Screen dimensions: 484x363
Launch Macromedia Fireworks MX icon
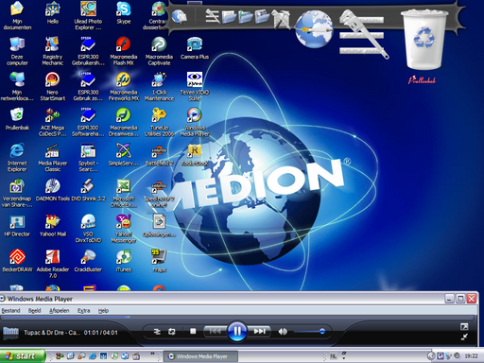124,86
